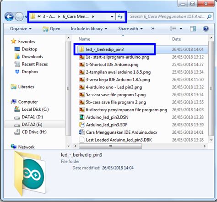Select DATA2 (E:) drive

[32, 125]
